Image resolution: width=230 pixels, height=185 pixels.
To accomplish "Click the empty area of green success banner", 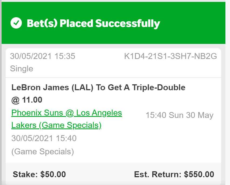I will point(194,23).
